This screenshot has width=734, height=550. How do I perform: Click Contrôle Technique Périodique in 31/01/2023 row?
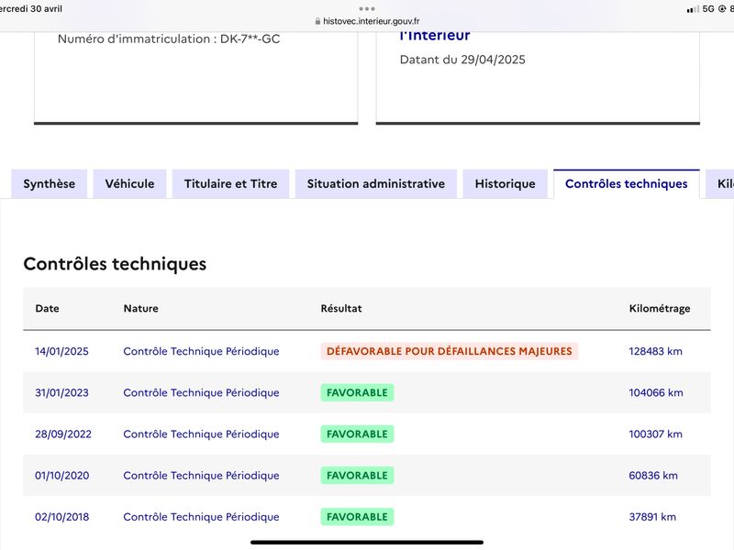pyautogui.click(x=201, y=393)
